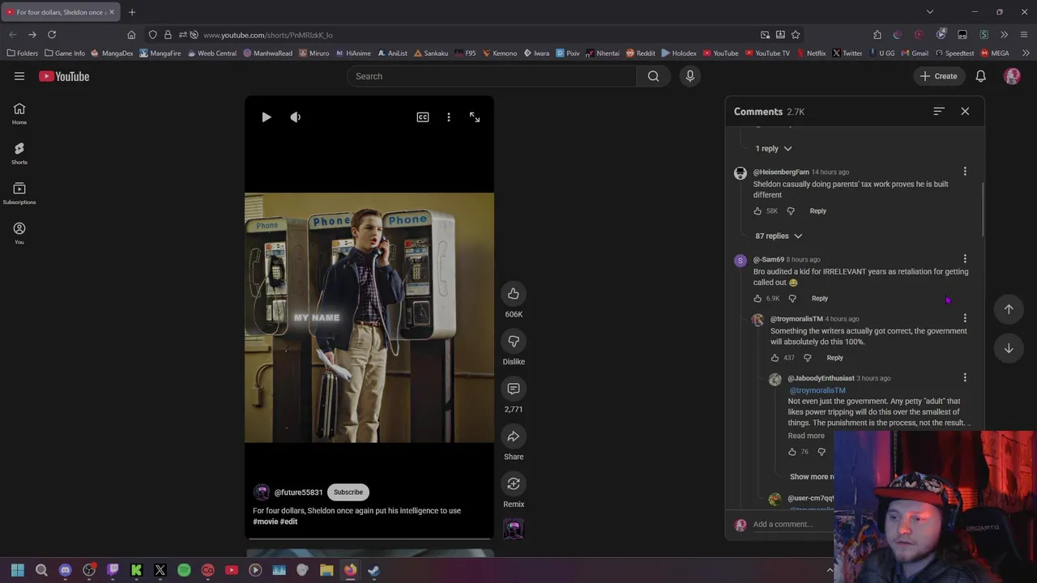Image resolution: width=1037 pixels, height=583 pixels.
Task: Open the account avatar menu
Action: coord(1012,76)
